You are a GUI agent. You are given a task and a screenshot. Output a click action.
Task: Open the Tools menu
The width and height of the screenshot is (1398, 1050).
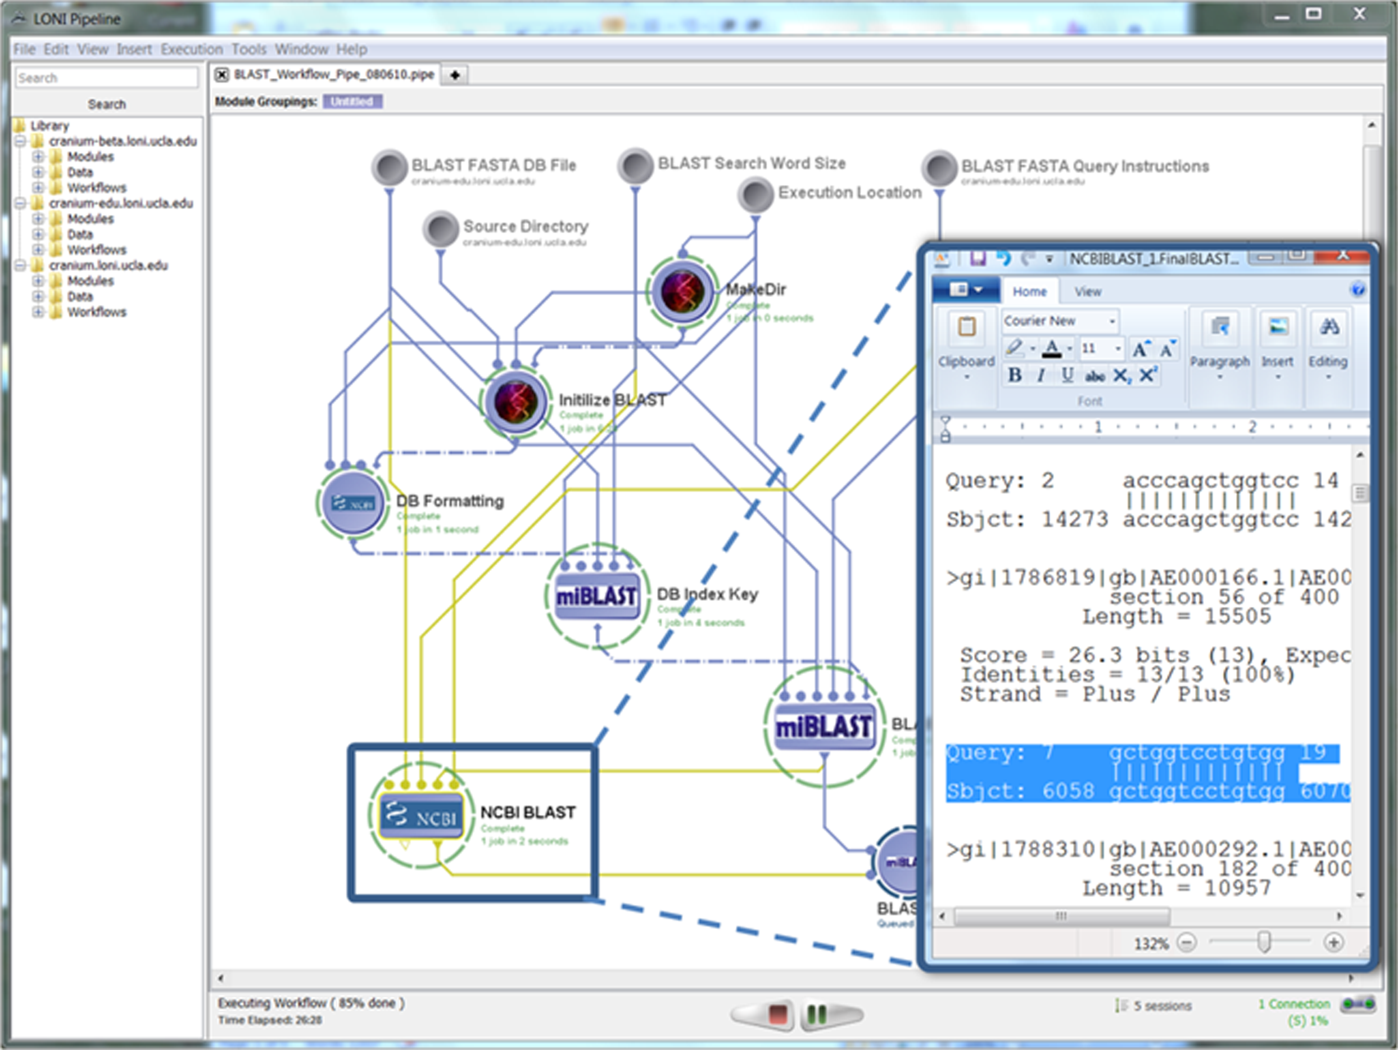pos(248,49)
